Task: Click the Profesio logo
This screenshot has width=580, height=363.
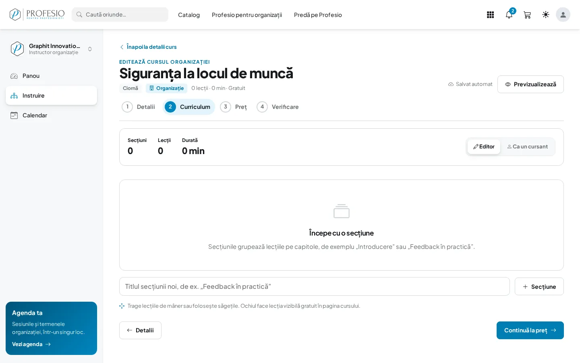Action: coord(37,15)
